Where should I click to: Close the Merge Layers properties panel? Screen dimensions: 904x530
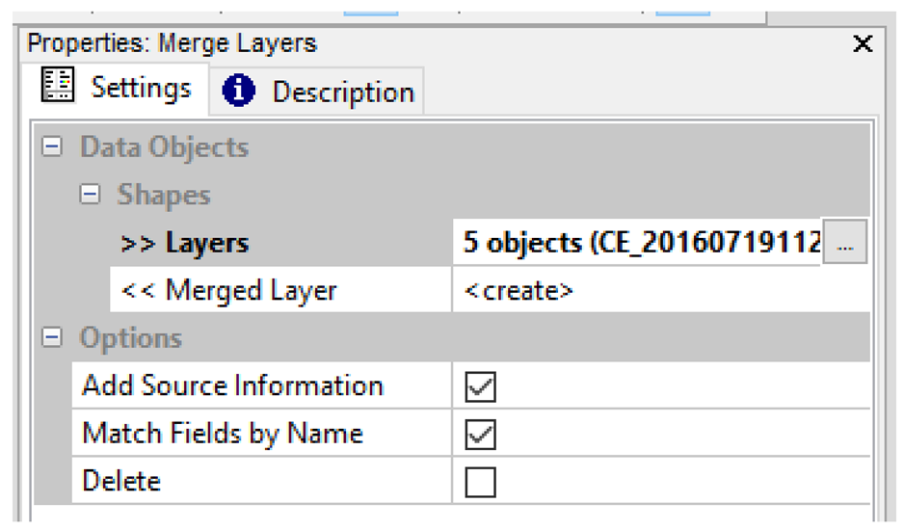[863, 43]
